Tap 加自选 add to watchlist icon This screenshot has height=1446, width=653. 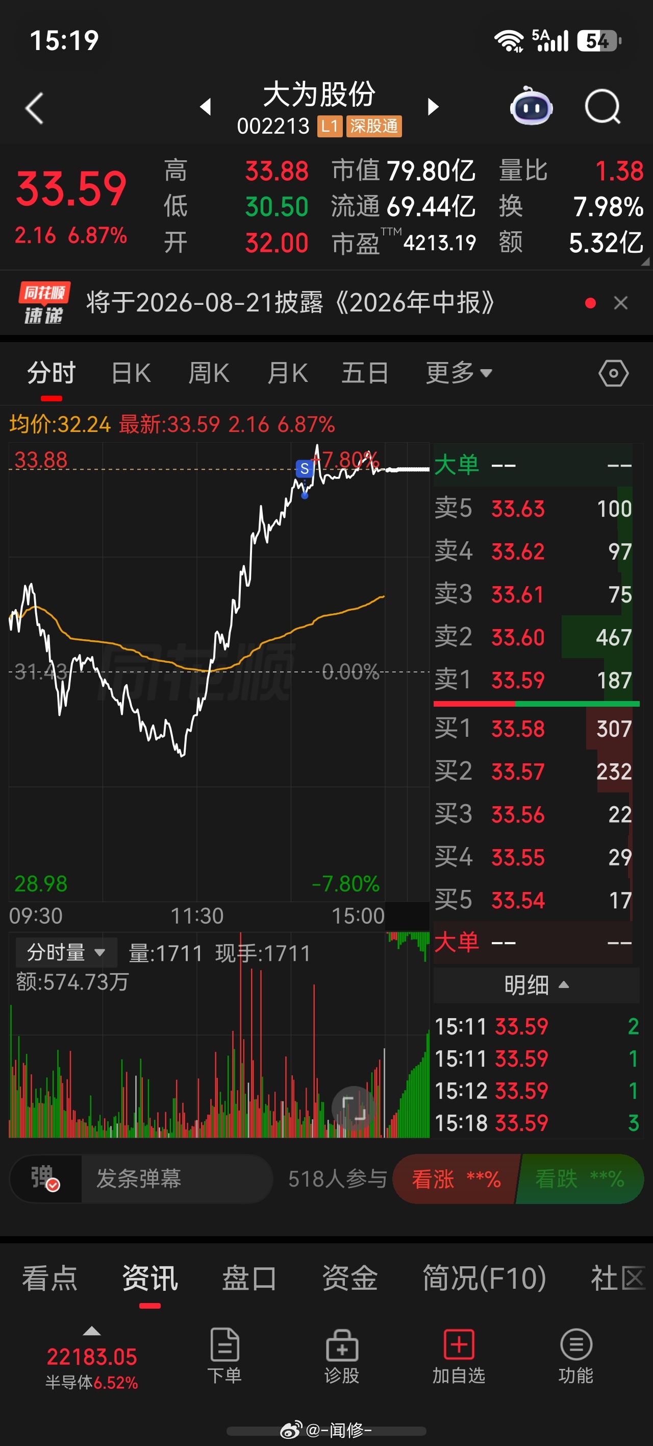pyautogui.click(x=459, y=1356)
